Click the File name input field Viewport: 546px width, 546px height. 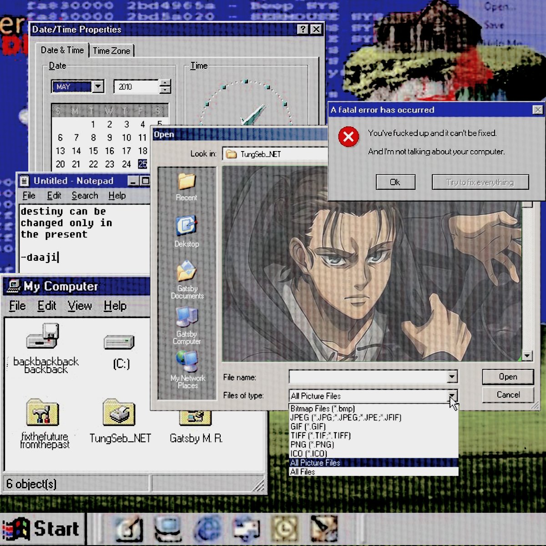pyautogui.click(x=368, y=377)
